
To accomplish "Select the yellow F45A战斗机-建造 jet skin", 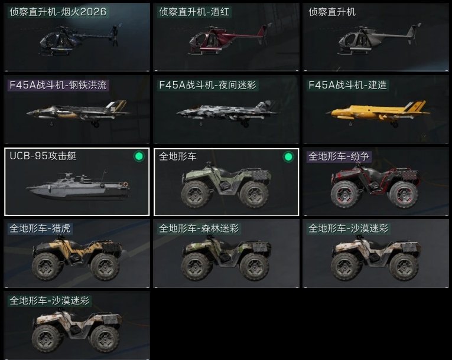I will (376, 109).
